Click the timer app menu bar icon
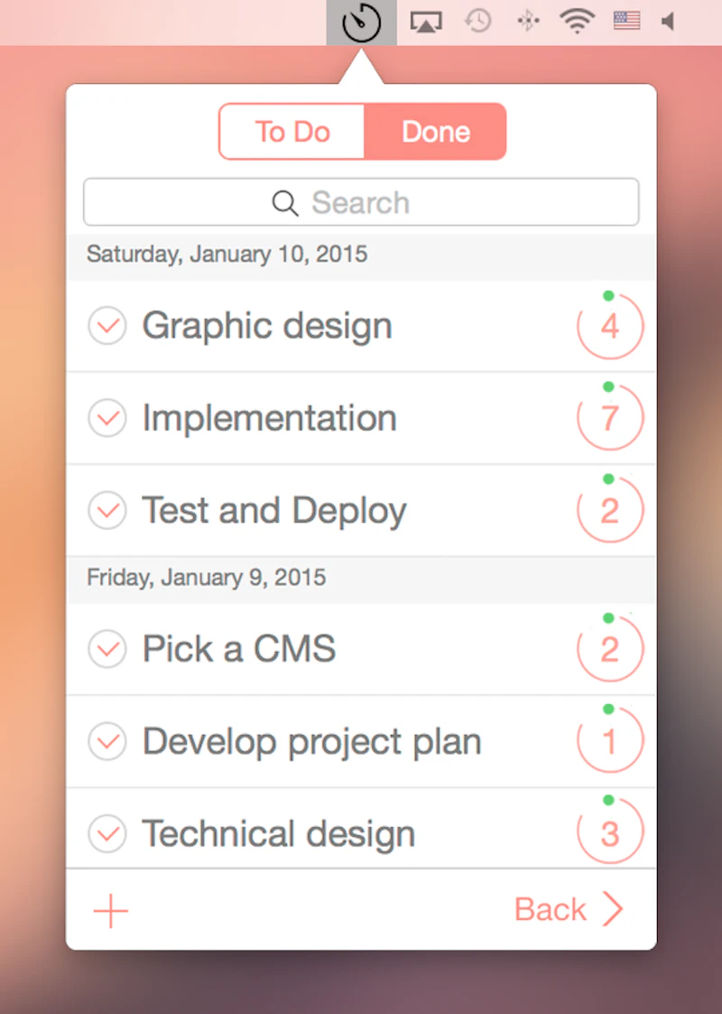 click(x=361, y=23)
